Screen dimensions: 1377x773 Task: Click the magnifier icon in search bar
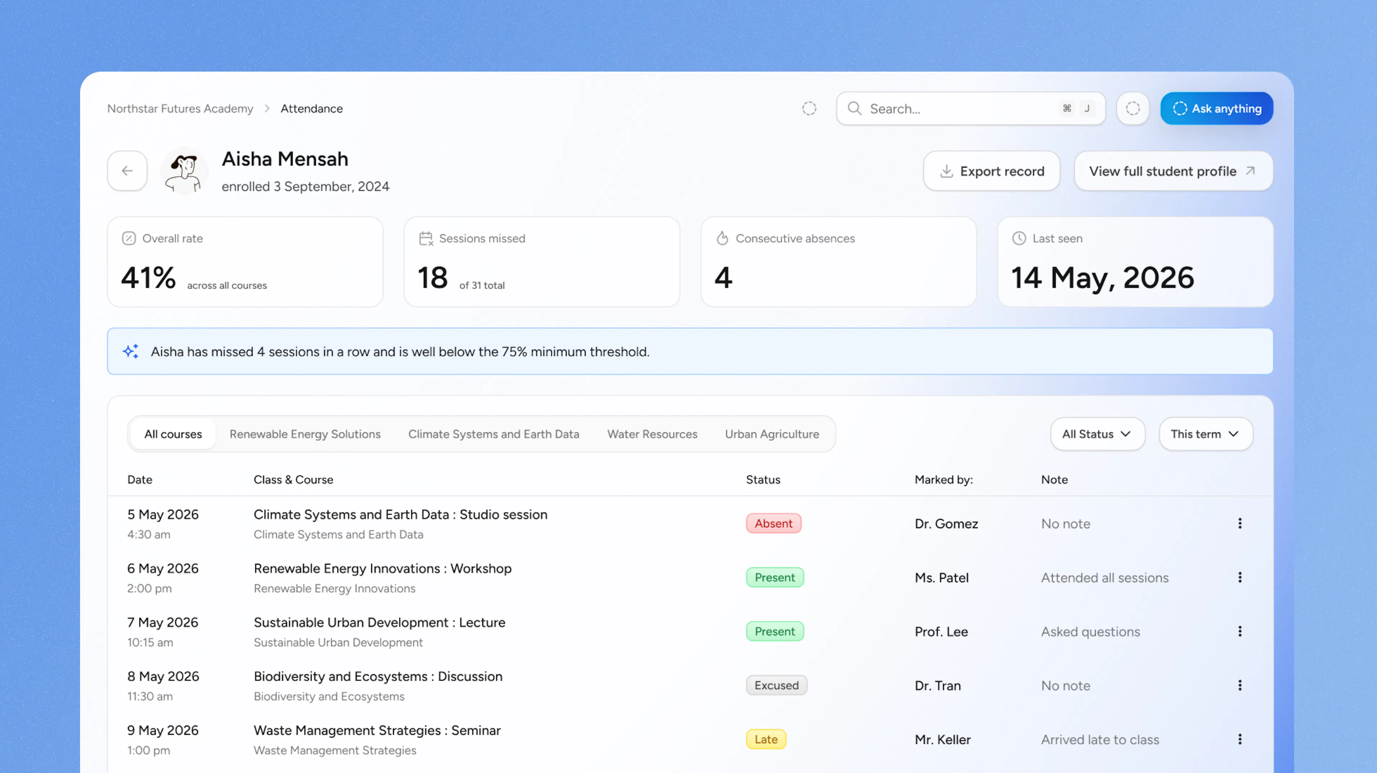854,109
